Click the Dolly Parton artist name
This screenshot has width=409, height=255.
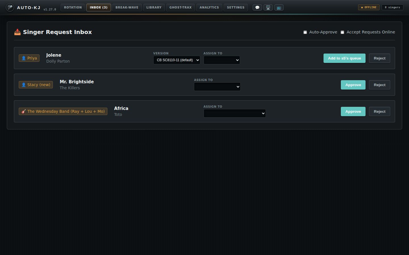(x=58, y=61)
